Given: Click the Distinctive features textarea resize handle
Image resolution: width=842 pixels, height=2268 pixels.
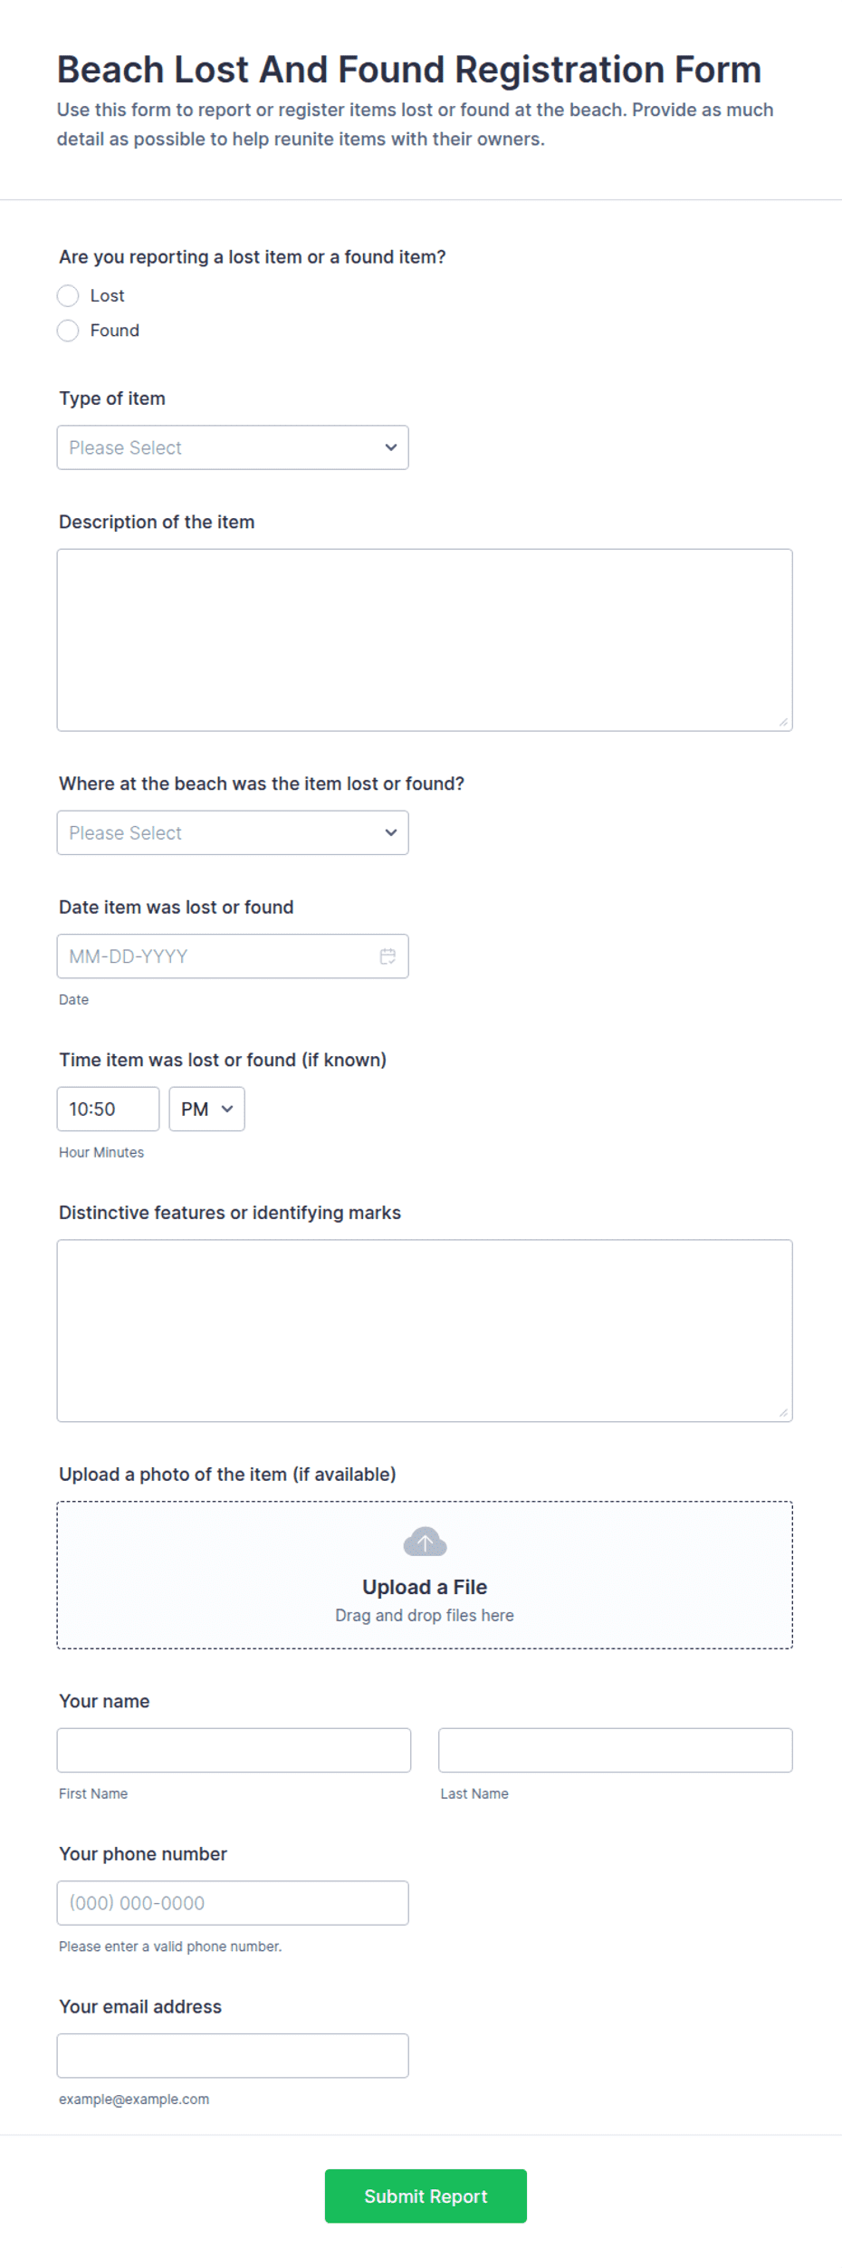Looking at the screenshot, I should 784,1413.
